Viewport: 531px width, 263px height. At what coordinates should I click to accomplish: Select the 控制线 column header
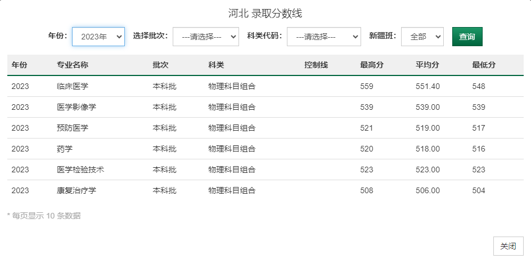tap(316, 65)
